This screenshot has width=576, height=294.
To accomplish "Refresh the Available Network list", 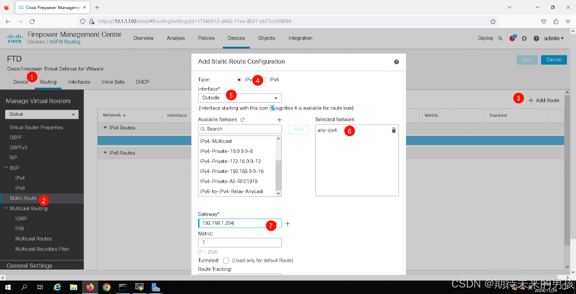I will pyautogui.click(x=242, y=120).
